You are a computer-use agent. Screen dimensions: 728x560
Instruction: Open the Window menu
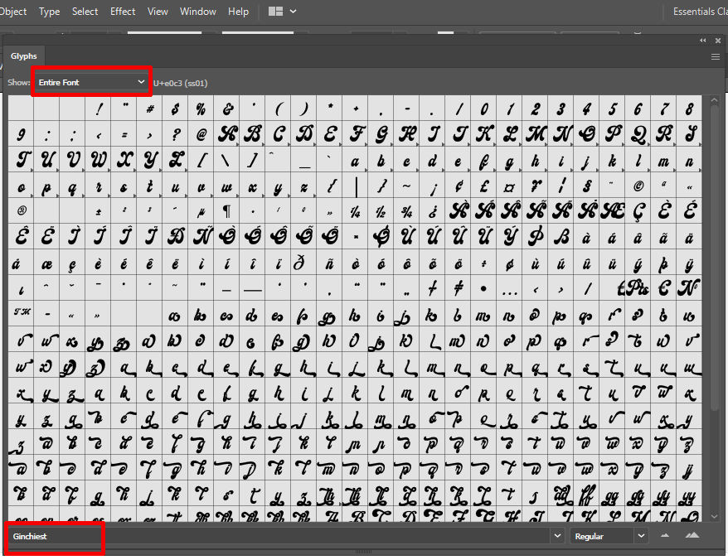pos(198,11)
